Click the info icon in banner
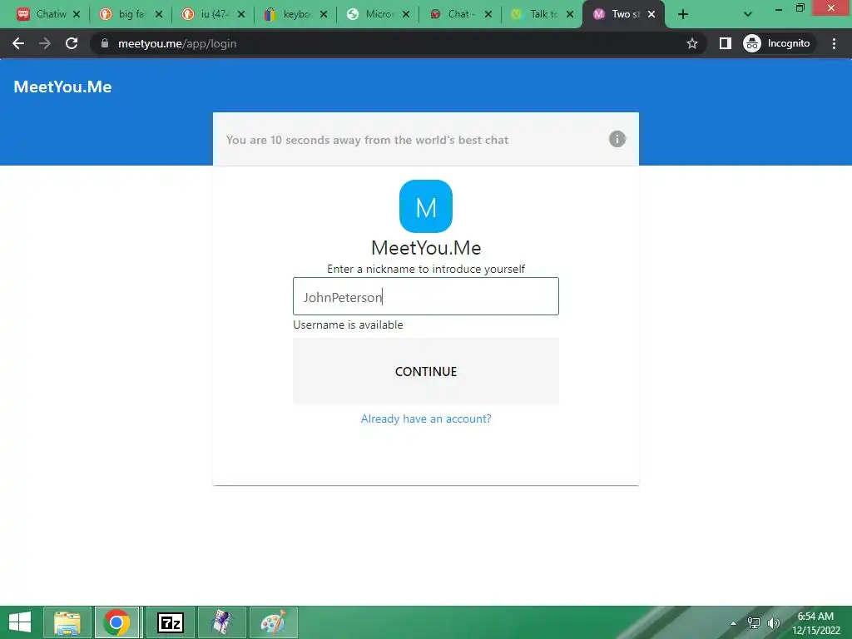Screen dimensions: 852x639 pos(617,139)
